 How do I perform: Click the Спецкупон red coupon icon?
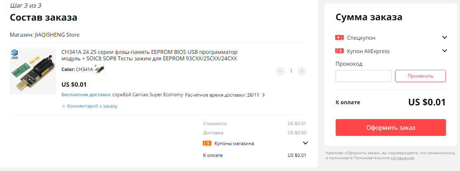[339, 38]
